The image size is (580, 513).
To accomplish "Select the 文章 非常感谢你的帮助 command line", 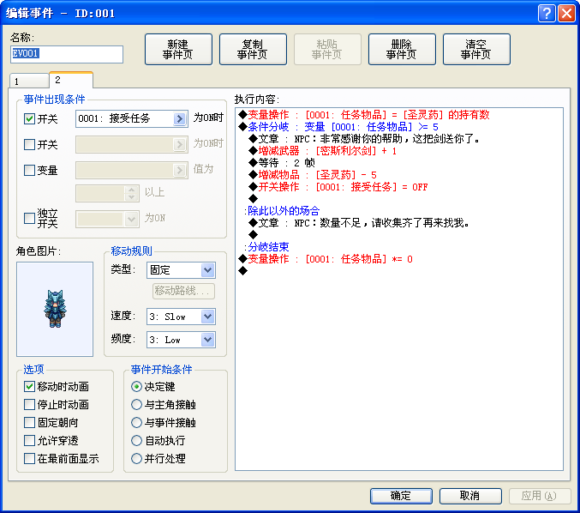I will [x=364, y=139].
